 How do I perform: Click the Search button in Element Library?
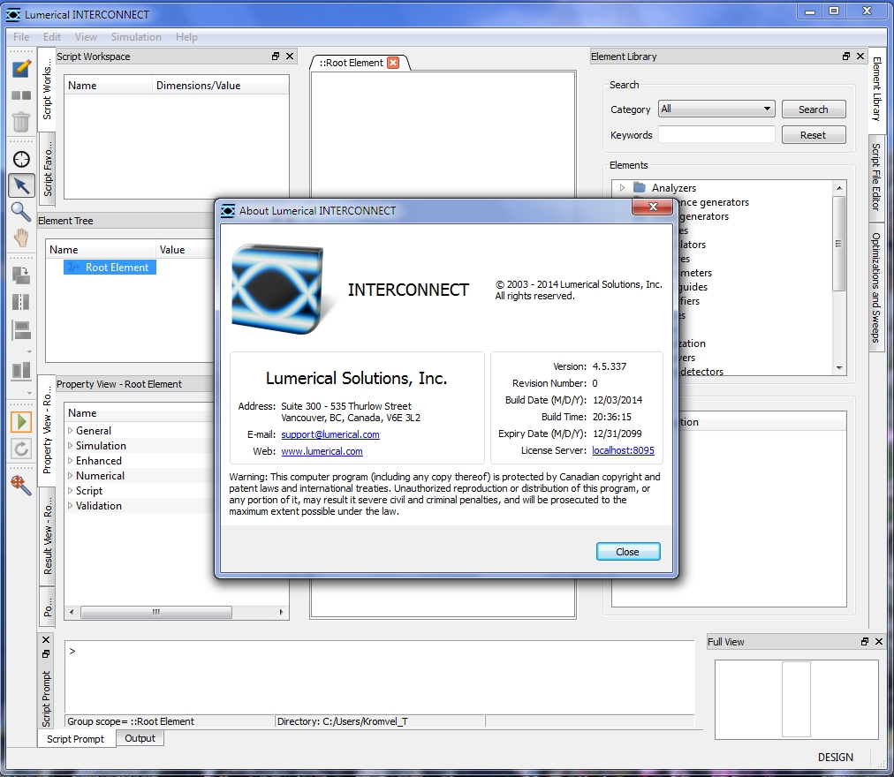point(813,109)
